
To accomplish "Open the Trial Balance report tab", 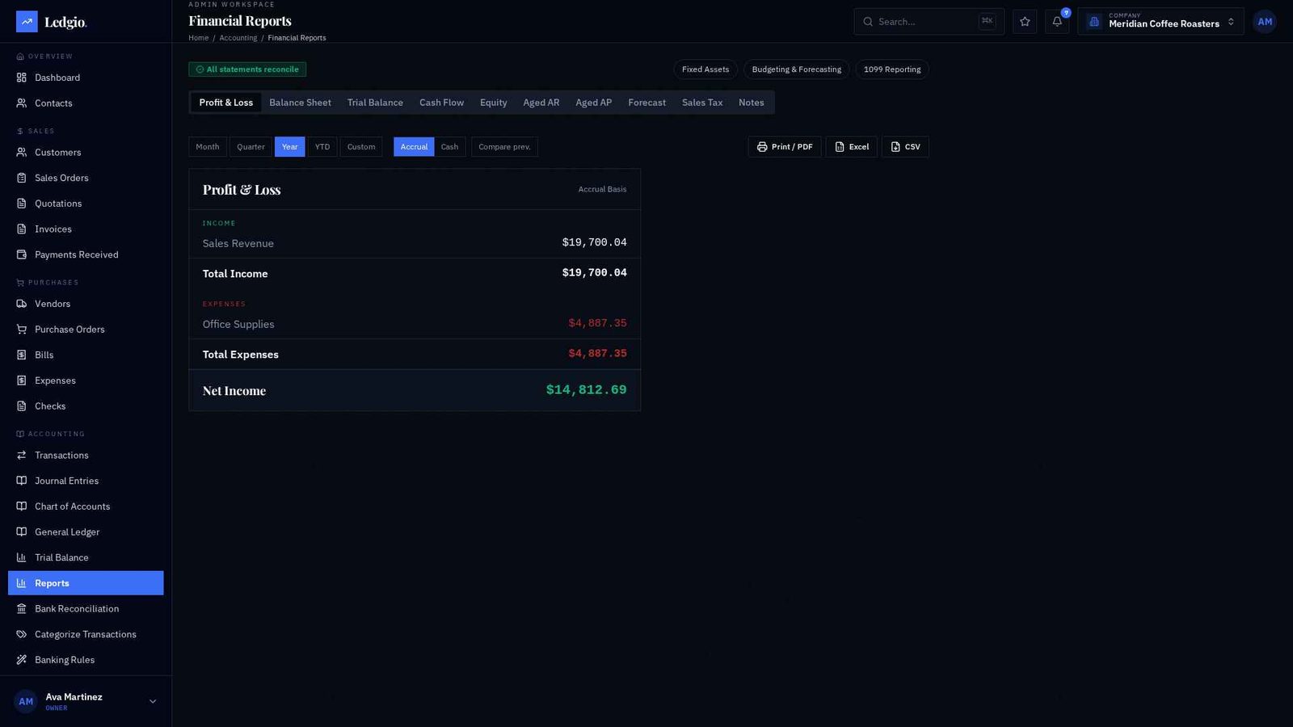I will point(375,103).
